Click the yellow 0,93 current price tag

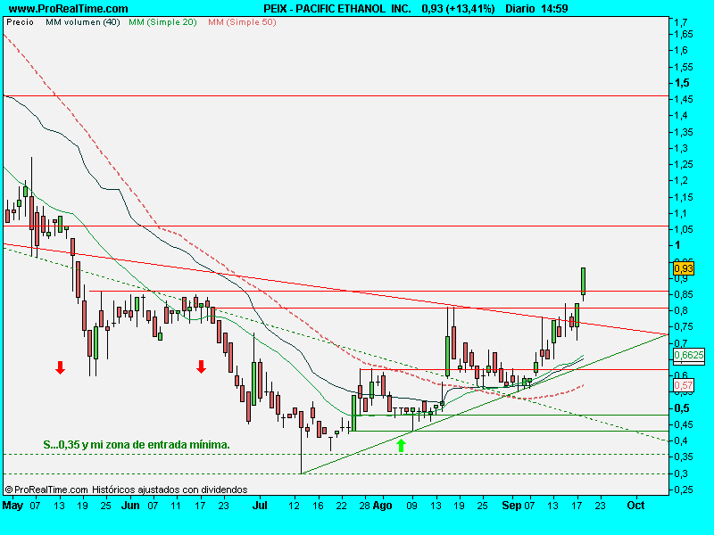683,268
